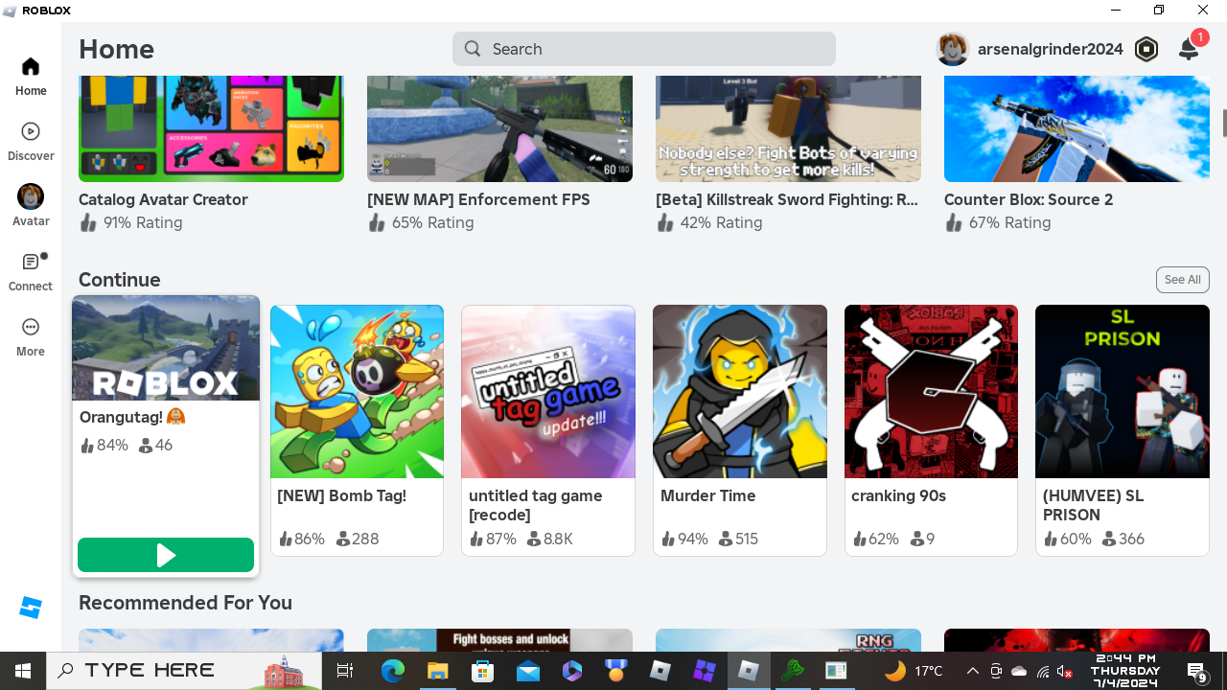The image size is (1227, 690).
Task: Open the Windows Start menu
Action: pyautogui.click(x=23, y=671)
